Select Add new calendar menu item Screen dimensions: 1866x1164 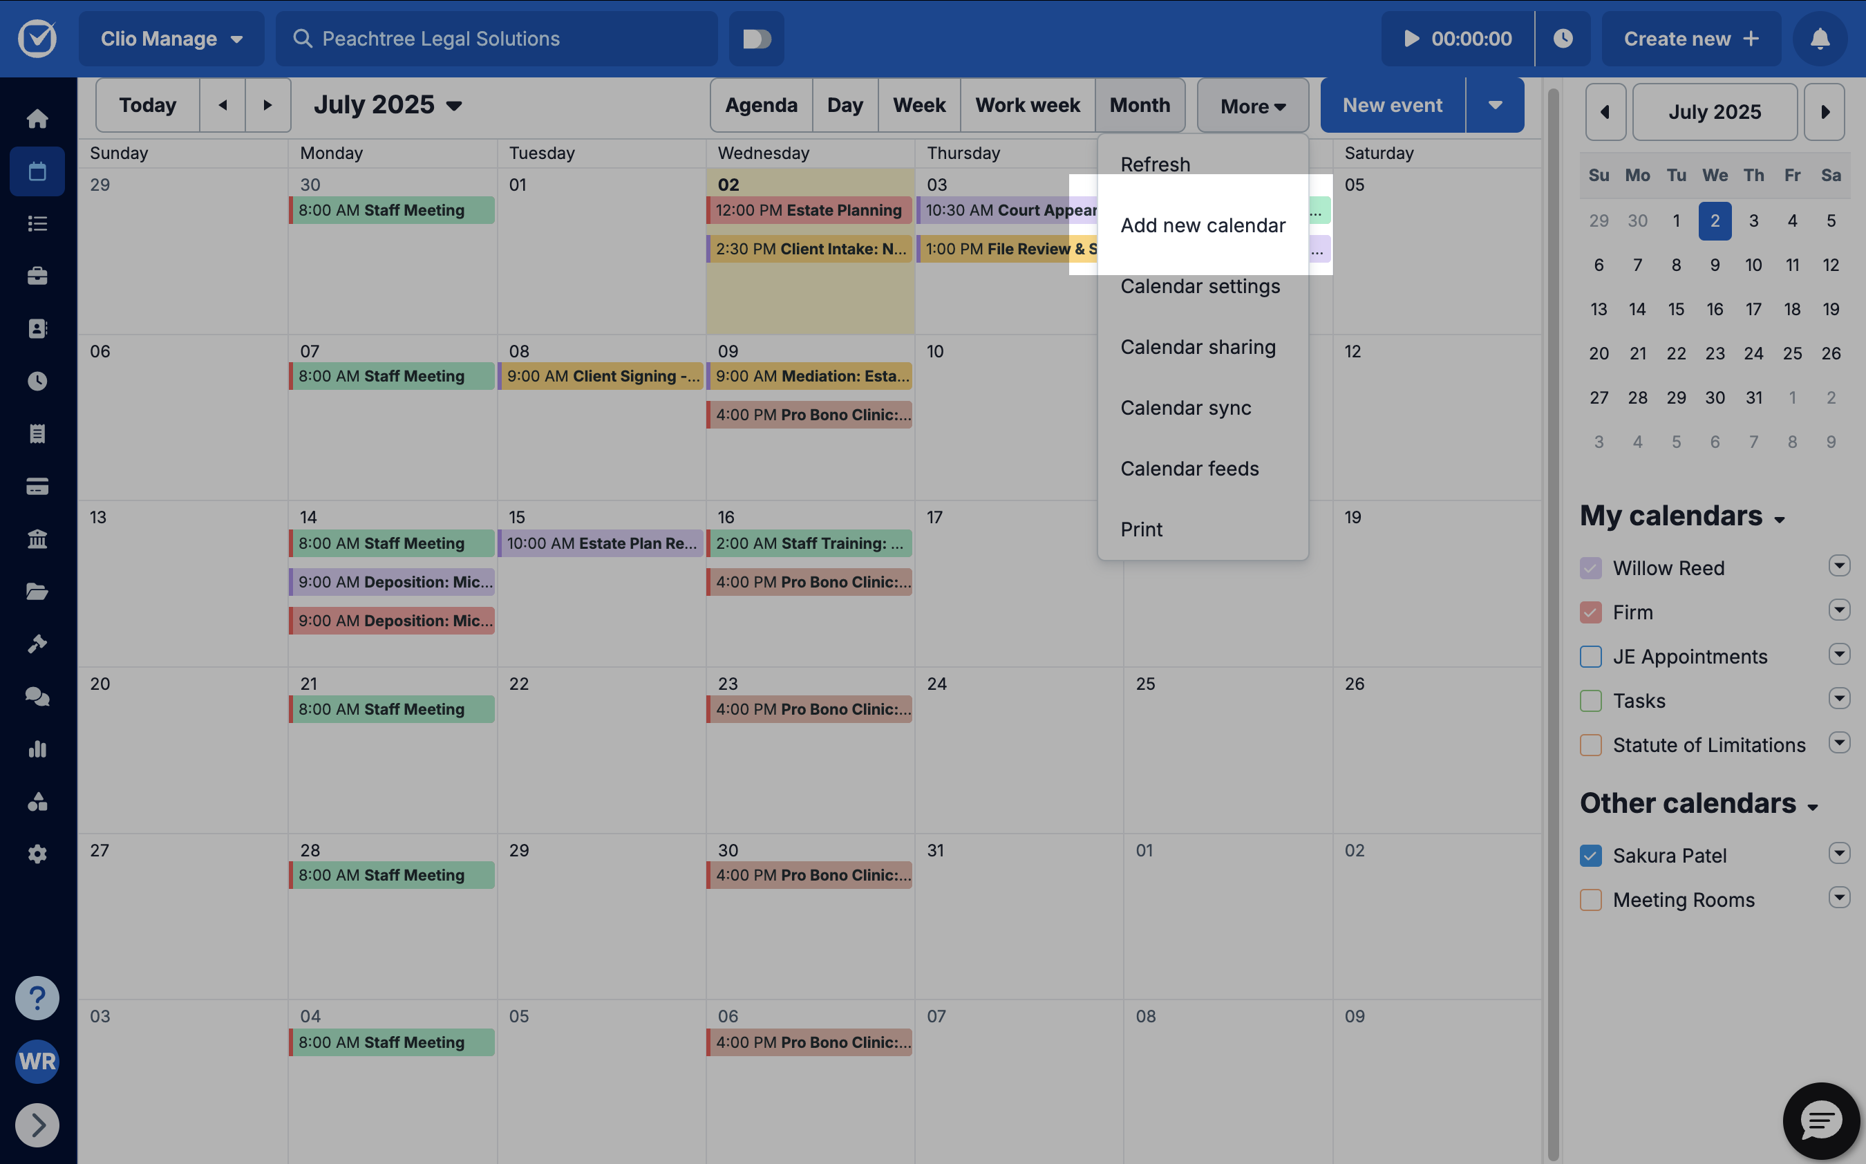(x=1203, y=225)
